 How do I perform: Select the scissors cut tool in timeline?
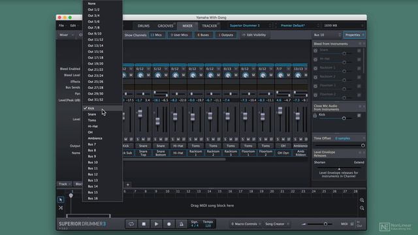click(x=61, y=208)
